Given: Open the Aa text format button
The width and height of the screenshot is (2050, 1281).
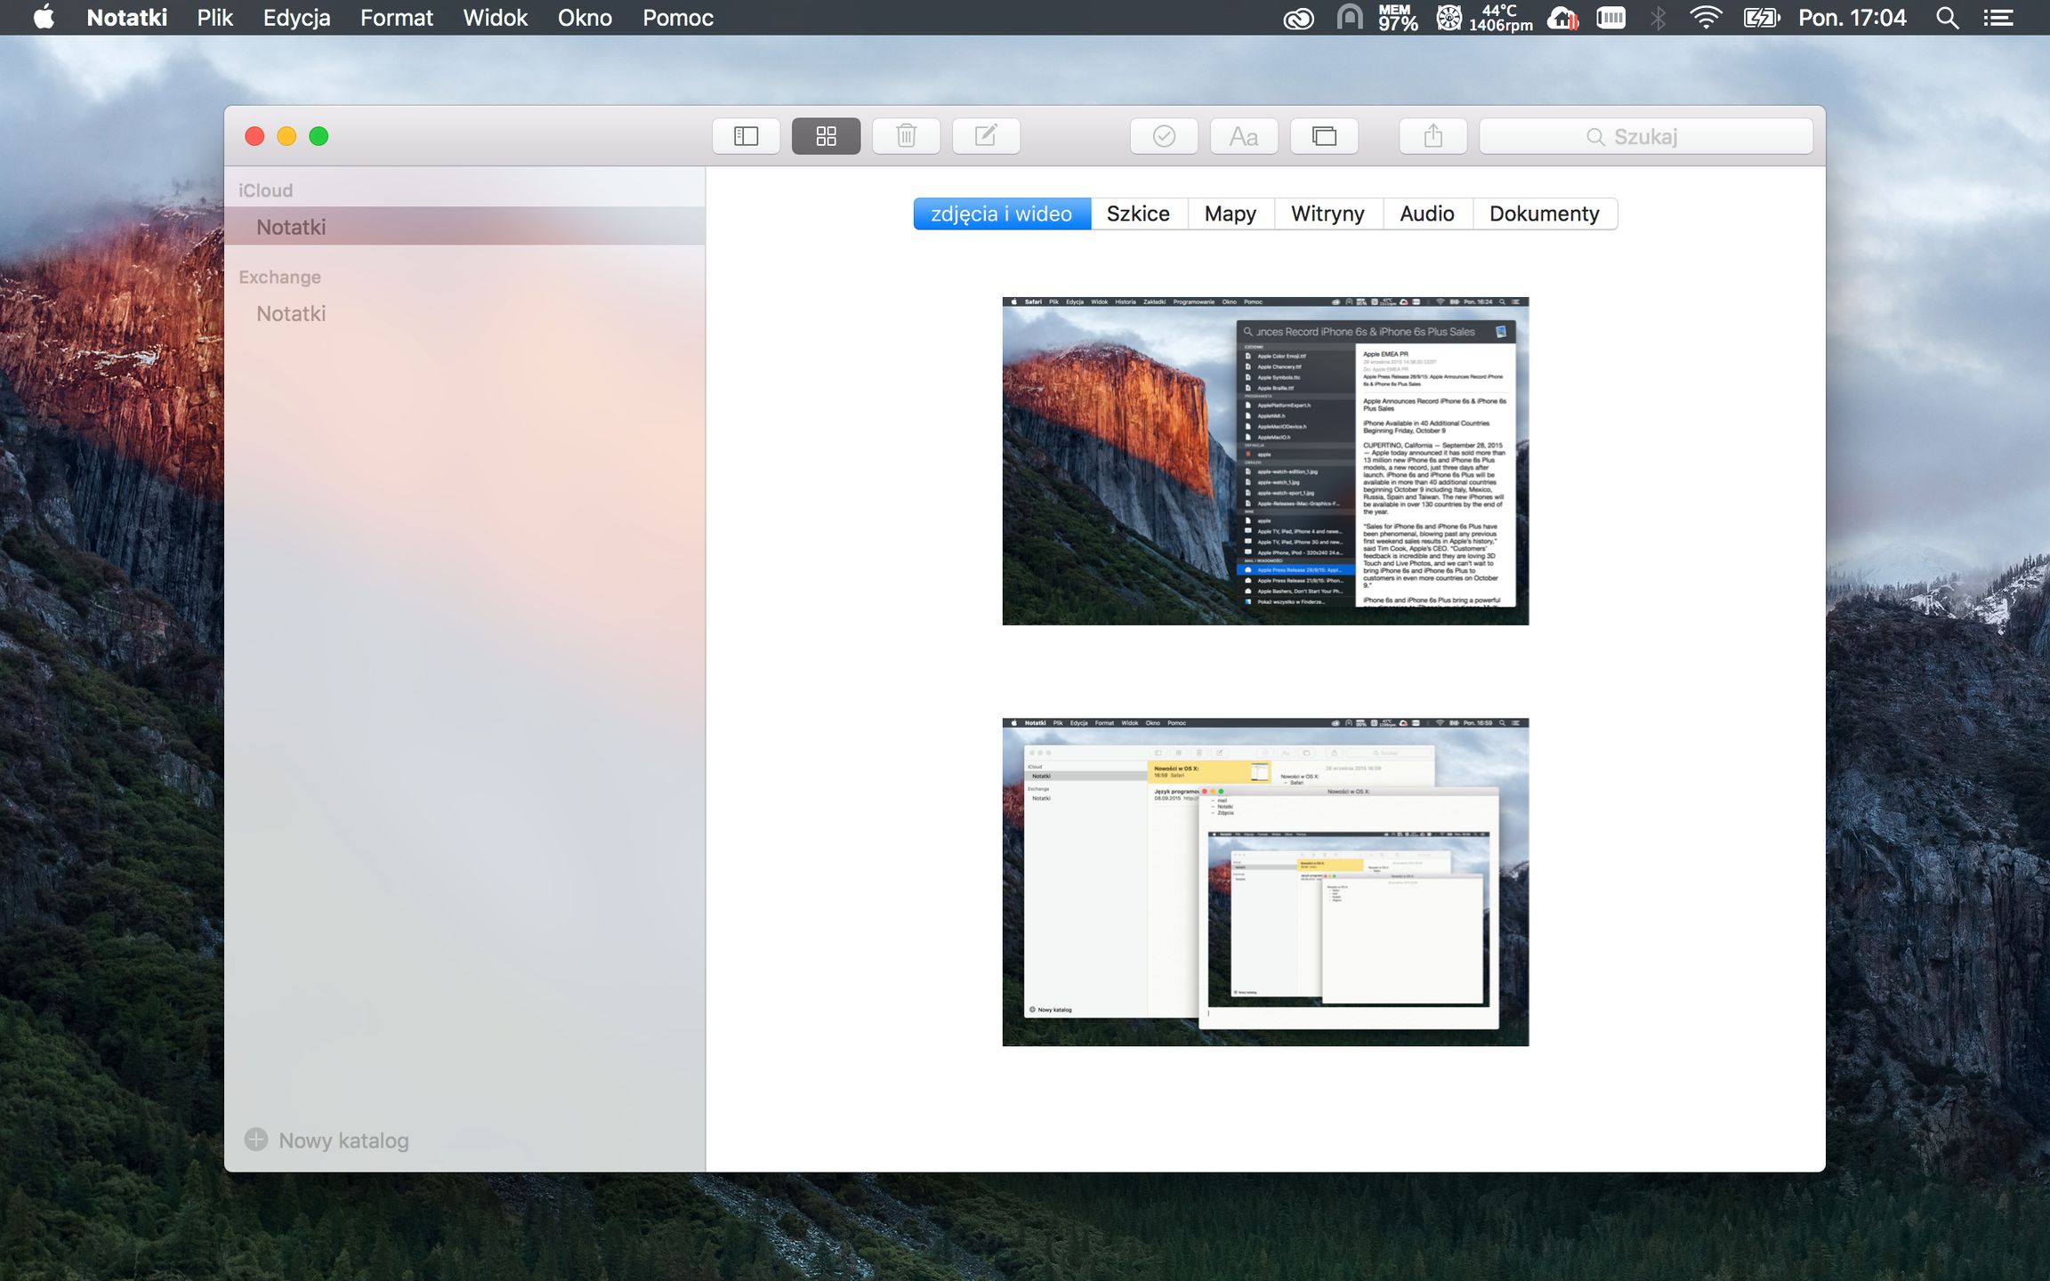Looking at the screenshot, I should tap(1243, 136).
